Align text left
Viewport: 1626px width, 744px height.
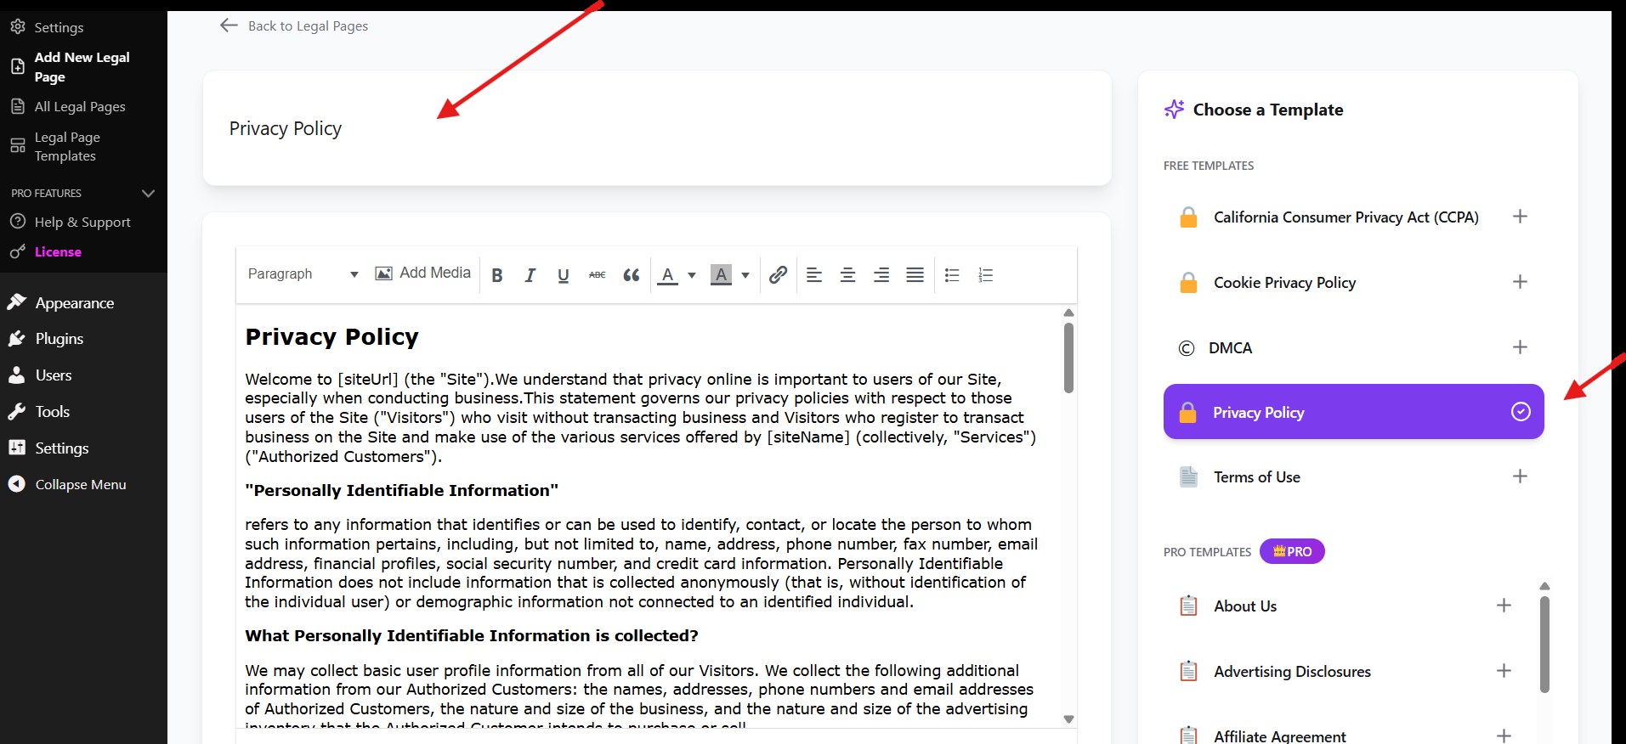[x=814, y=274]
